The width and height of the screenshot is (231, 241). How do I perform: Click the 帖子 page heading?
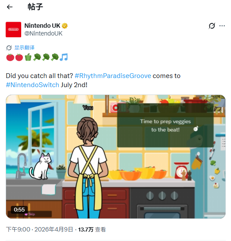tap(35, 7)
